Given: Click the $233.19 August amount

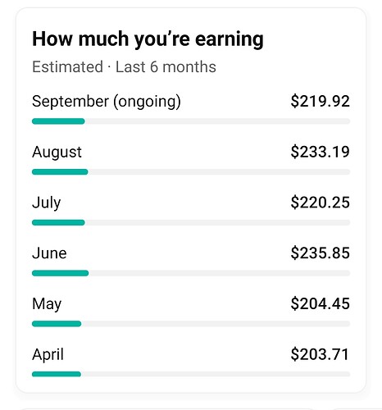Looking at the screenshot, I should click(321, 152).
